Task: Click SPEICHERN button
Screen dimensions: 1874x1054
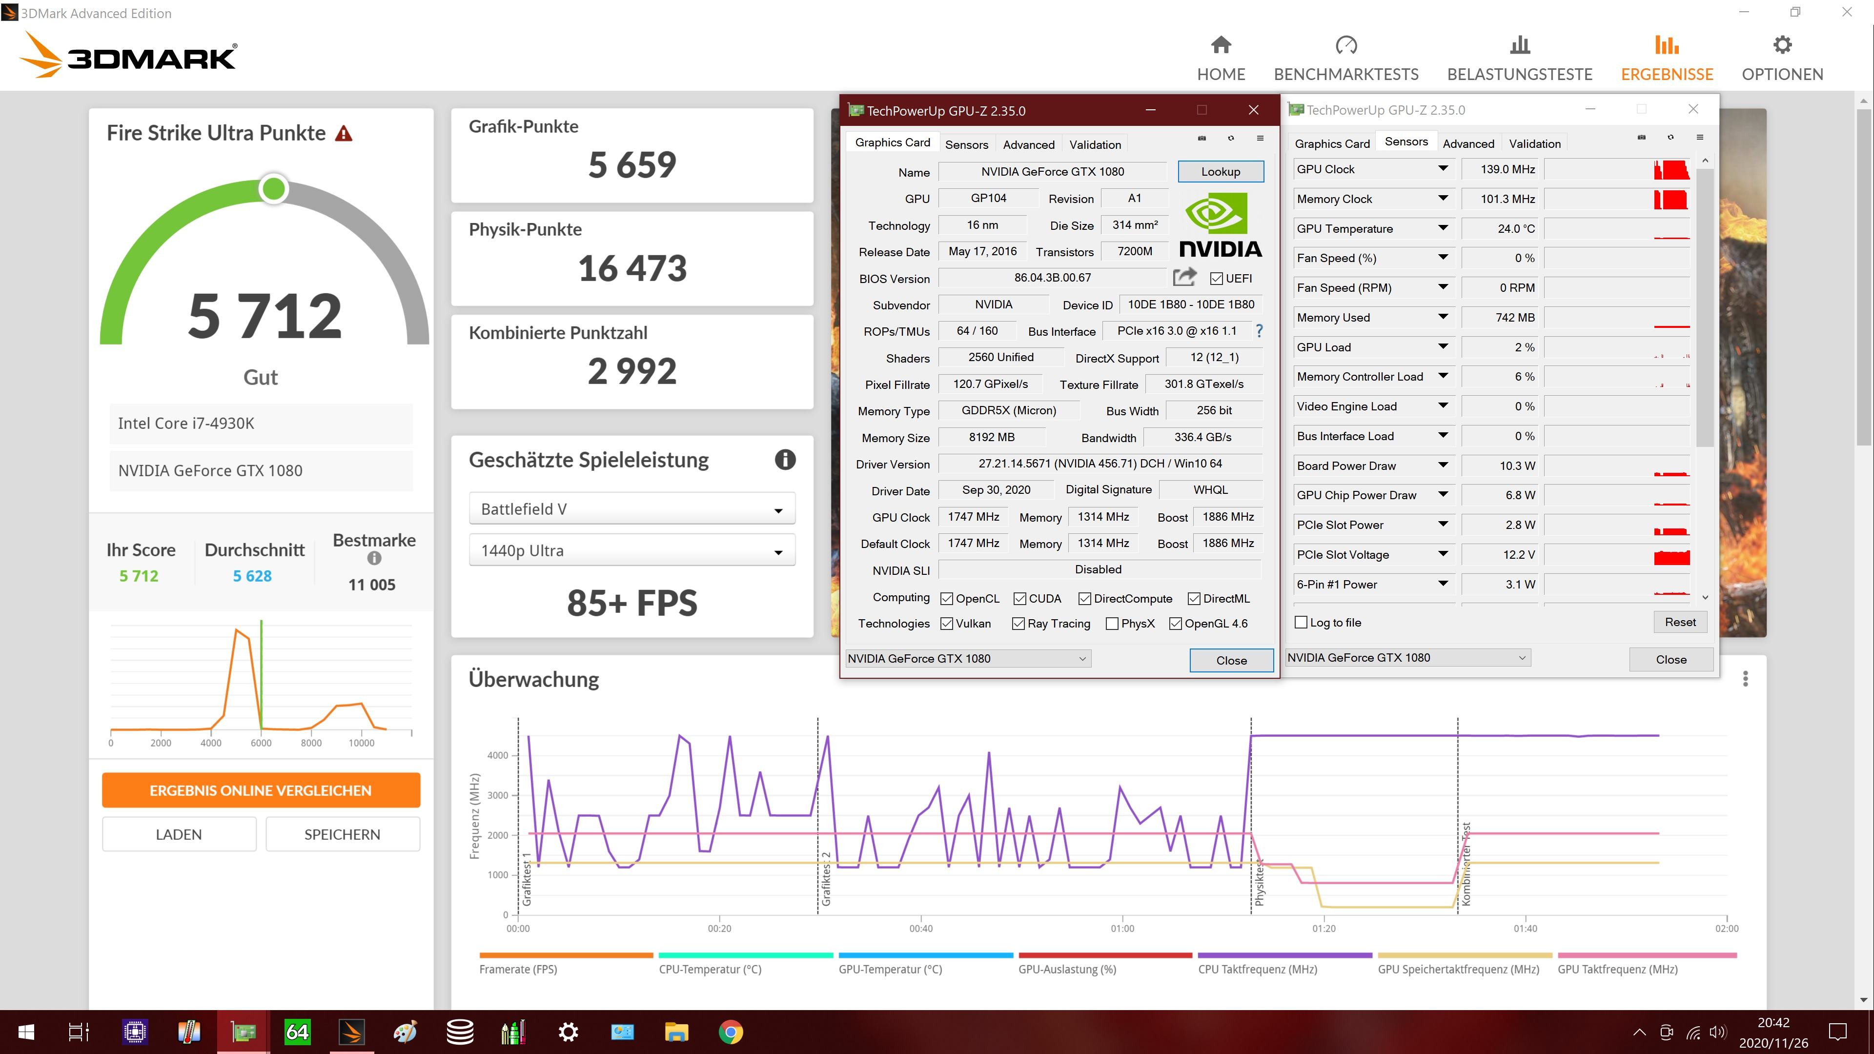Action: (x=342, y=834)
